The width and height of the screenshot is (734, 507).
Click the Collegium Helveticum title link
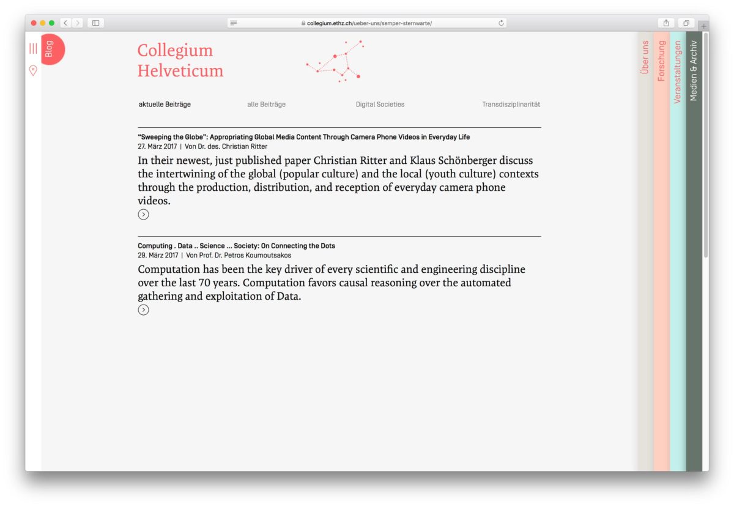pyautogui.click(x=180, y=61)
